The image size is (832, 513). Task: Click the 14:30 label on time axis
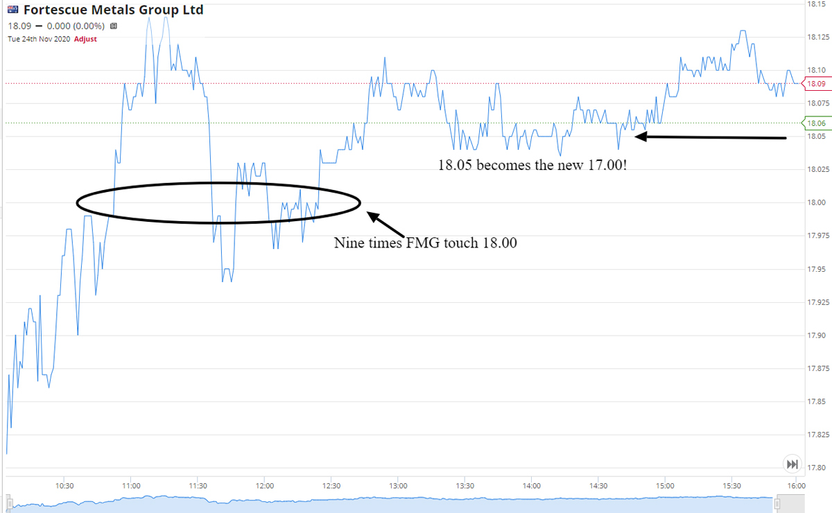tap(598, 485)
